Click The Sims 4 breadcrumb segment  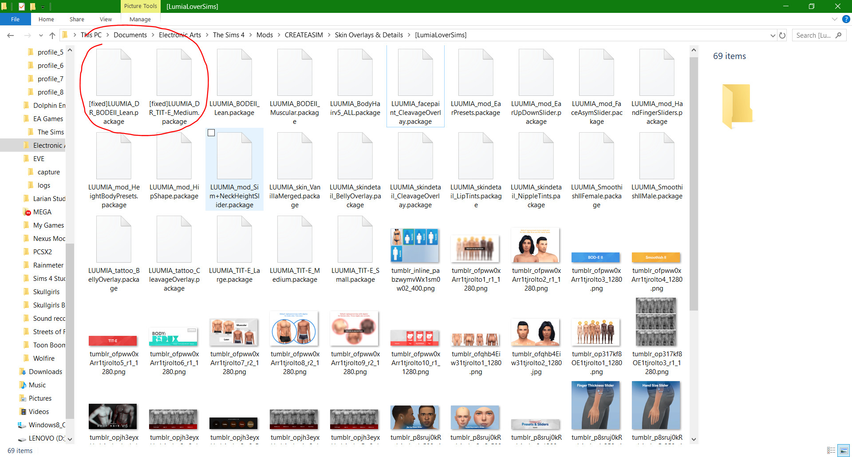point(229,35)
